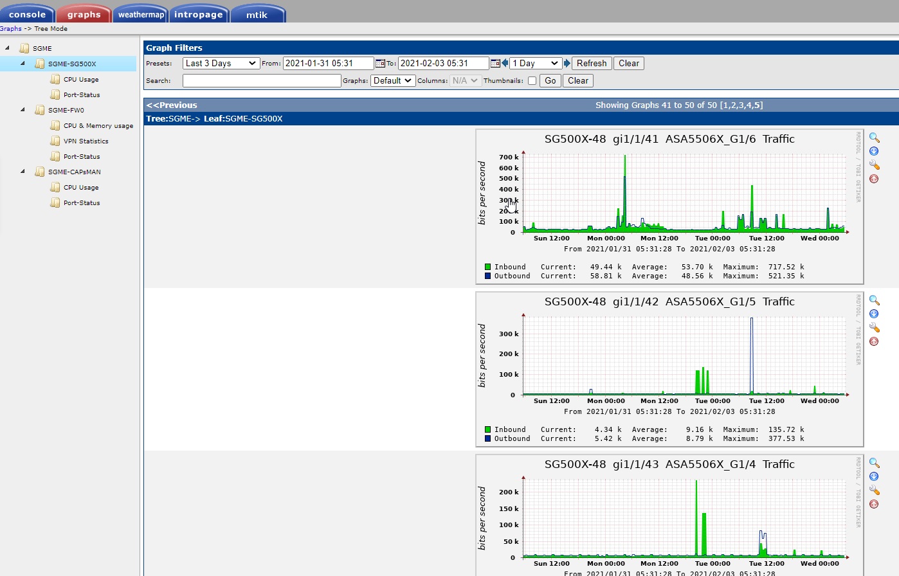Viewport: 899px width, 576px height.
Task: Click Clear button next to Go
Action: pos(578,80)
